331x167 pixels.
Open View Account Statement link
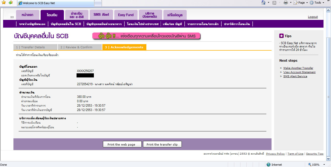pos(299,72)
